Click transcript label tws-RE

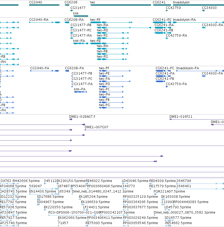95,41
